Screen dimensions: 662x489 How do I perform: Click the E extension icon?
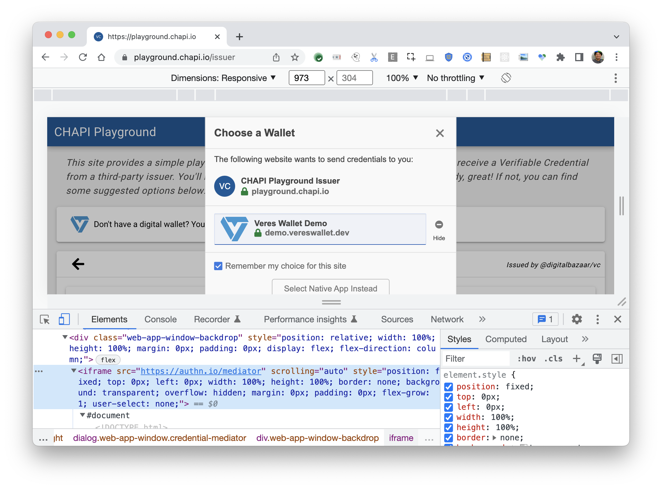392,57
